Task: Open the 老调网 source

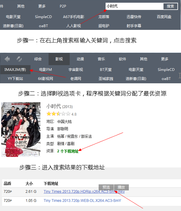Action: click(76, 79)
